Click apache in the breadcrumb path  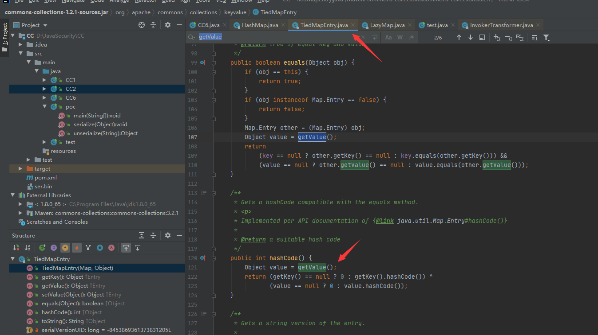[x=141, y=12]
